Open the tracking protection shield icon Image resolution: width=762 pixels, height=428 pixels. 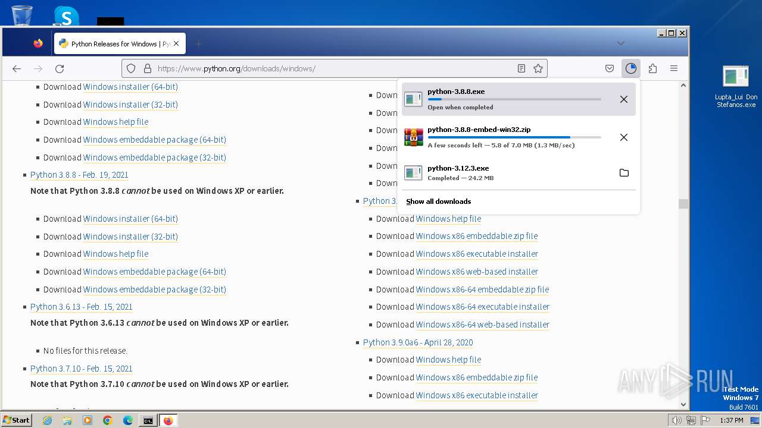(x=132, y=68)
